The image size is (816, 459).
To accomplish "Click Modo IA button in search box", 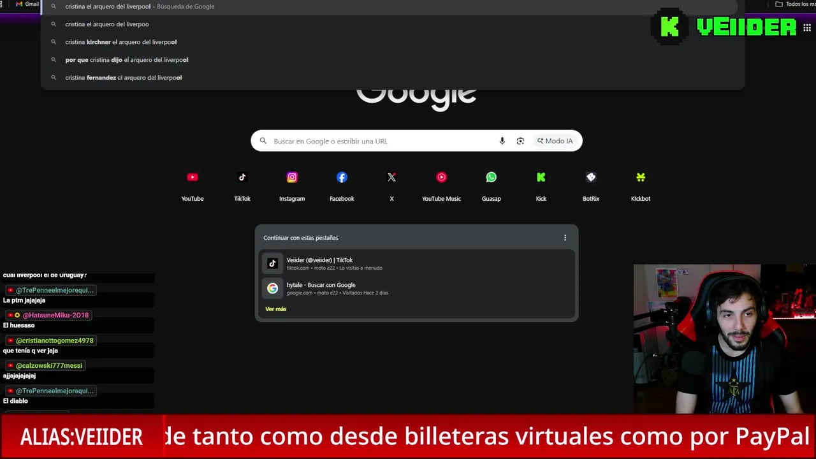I will coord(555,141).
